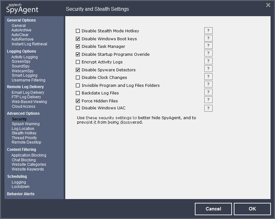Close the settings window with X
This screenshot has width=275, height=219.
(x=268, y=5)
